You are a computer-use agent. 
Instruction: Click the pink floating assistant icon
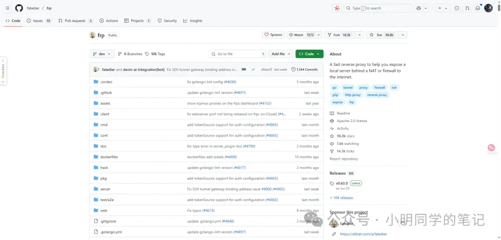coord(491,148)
